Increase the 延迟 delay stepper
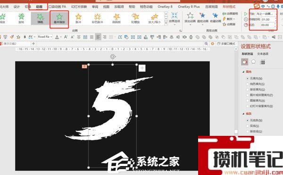This screenshot has width=283, height=175. 275,24
